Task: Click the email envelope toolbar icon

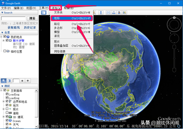Action: pos(108,13)
